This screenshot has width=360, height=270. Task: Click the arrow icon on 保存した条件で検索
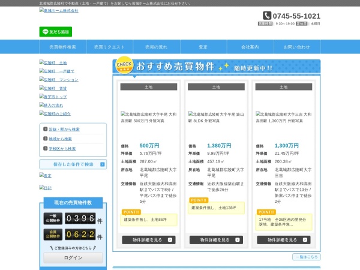(103, 164)
